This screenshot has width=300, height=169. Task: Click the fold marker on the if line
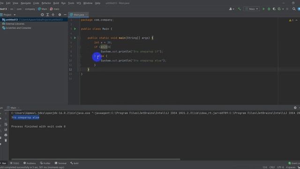(x=80, y=47)
